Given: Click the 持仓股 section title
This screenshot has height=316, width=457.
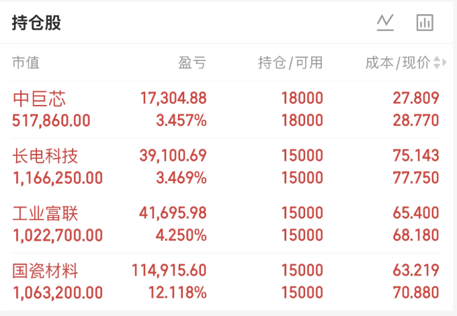Looking at the screenshot, I should pos(36,23).
